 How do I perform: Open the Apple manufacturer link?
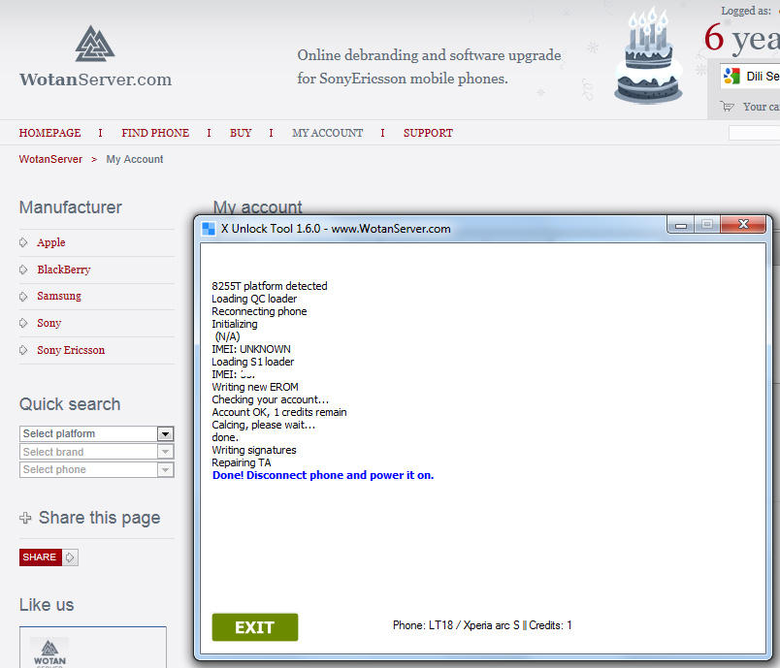coord(51,242)
